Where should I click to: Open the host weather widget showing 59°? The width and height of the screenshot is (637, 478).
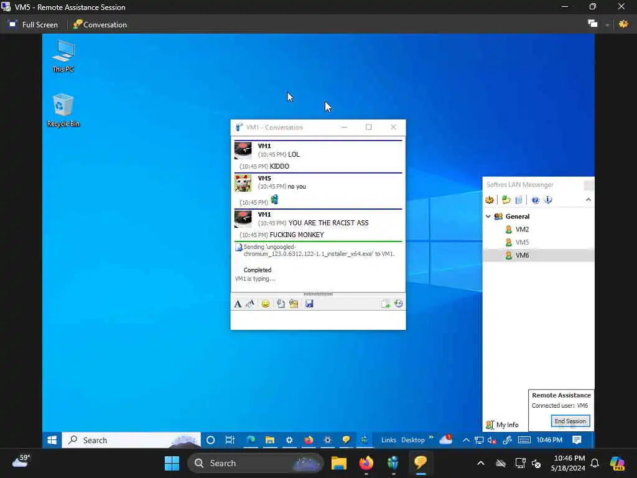pyautogui.click(x=22, y=461)
